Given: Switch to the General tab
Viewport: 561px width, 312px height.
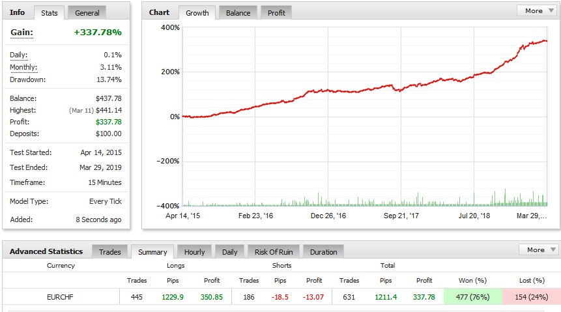Looking at the screenshot, I should 87,13.
